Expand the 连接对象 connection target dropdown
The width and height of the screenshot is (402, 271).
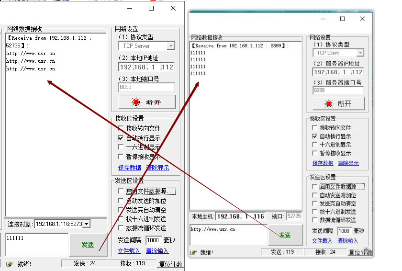tap(86, 224)
